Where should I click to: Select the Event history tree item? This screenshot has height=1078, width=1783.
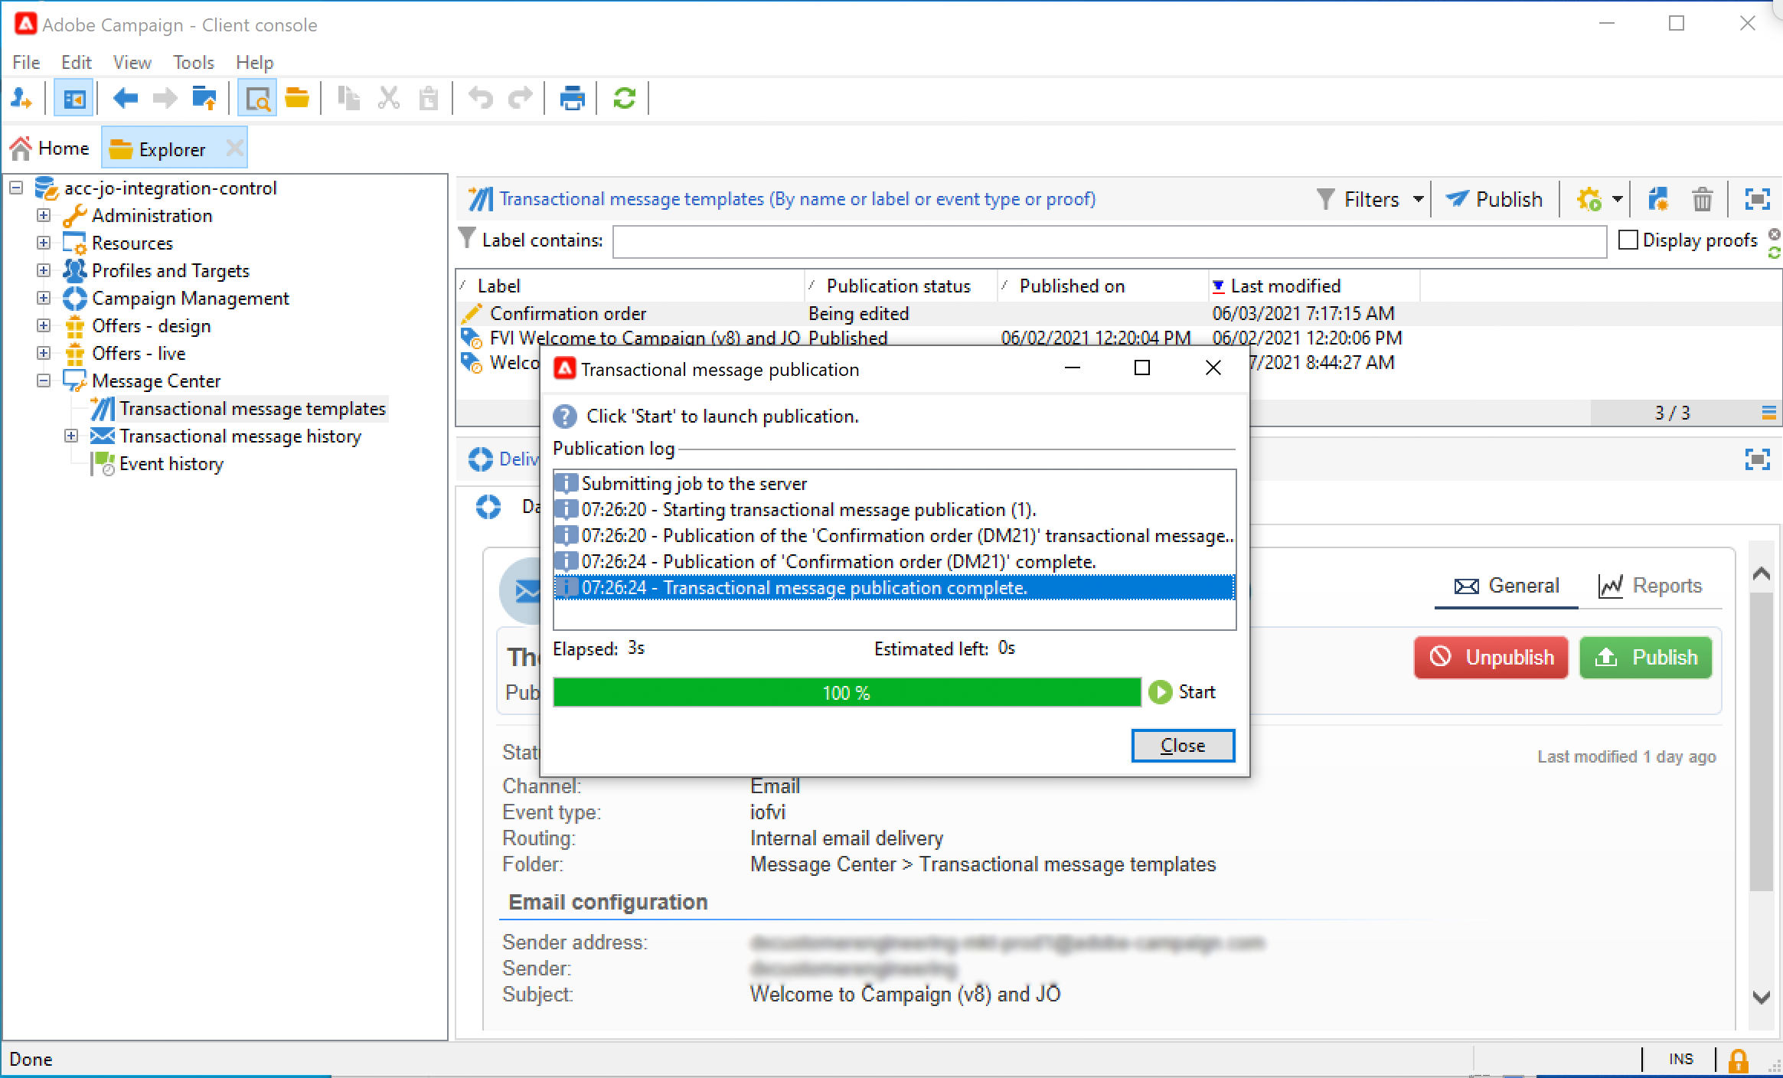[171, 464]
